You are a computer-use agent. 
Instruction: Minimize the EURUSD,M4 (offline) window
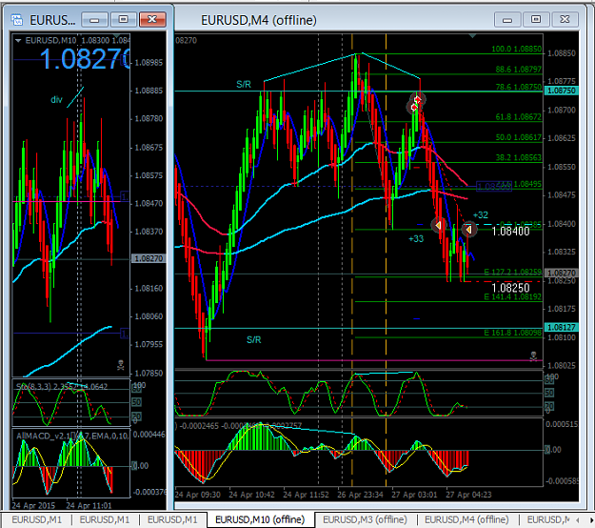[x=507, y=20]
